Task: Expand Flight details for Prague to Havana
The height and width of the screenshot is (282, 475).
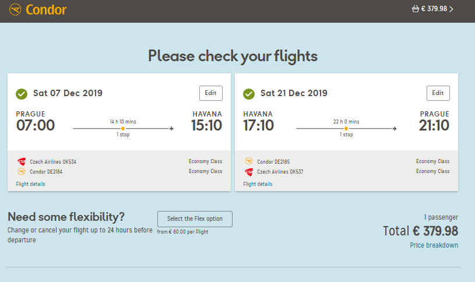Action: (30, 184)
